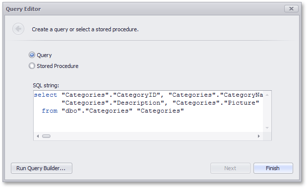Viewport: 307px width, 188px height.
Task: Click the horizontal scroll left arrow
Action: coord(38,136)
